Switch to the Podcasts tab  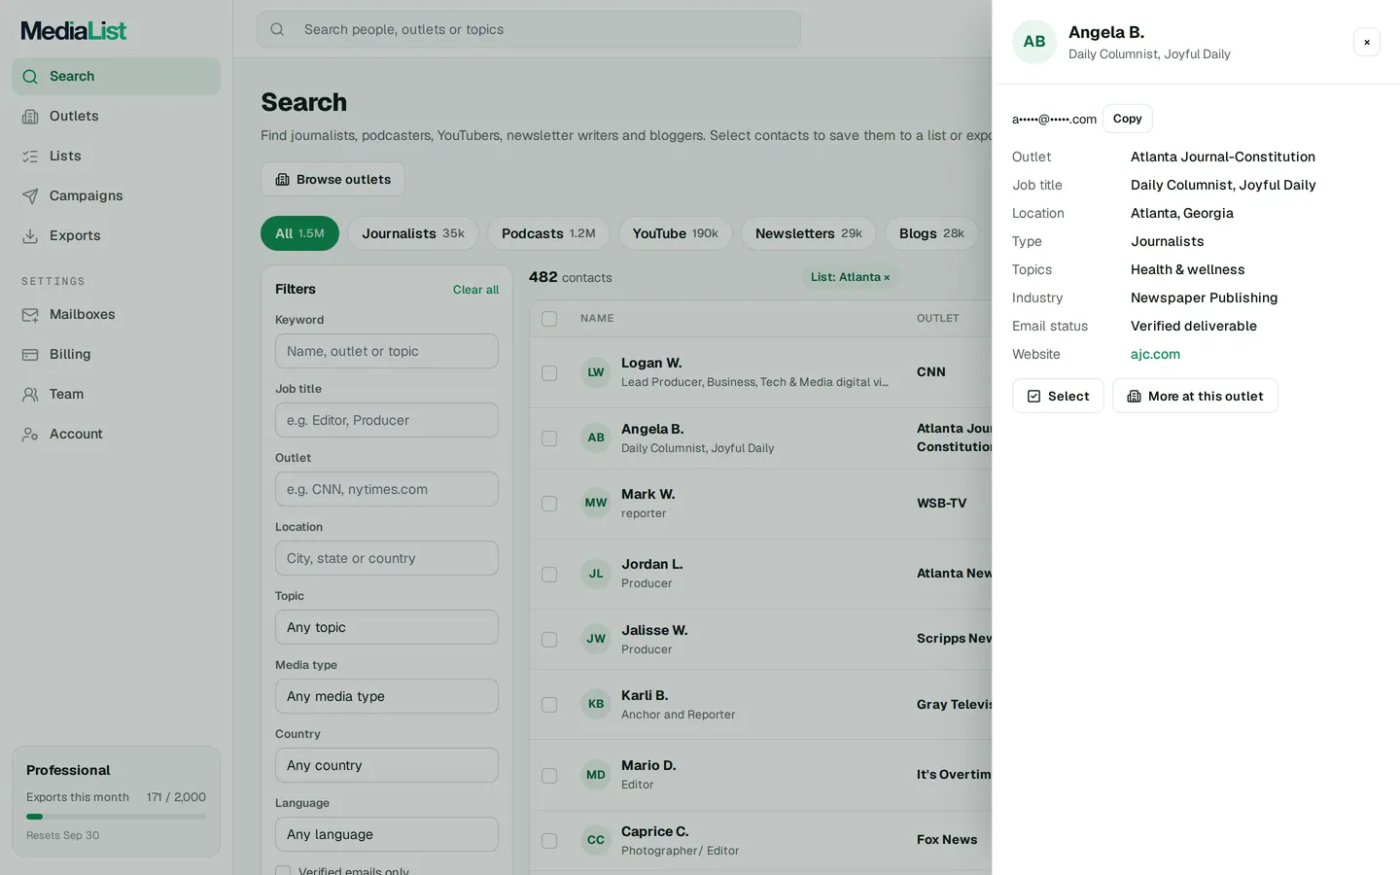[548, 233]
